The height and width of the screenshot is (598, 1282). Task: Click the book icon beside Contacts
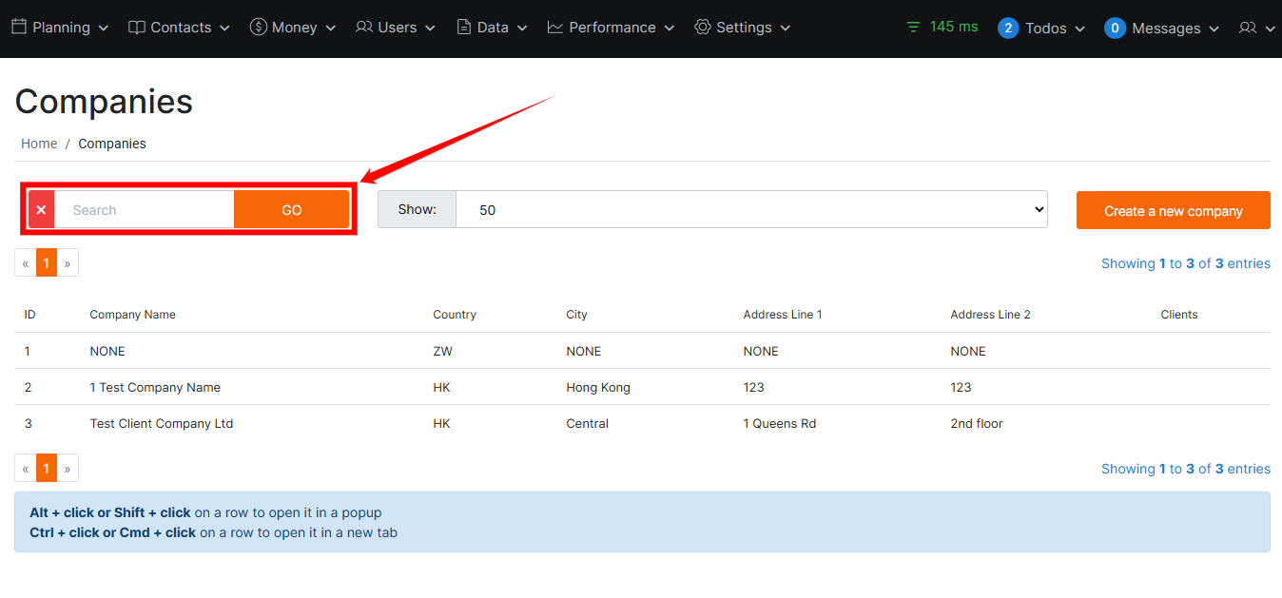[x=137, y=28]
